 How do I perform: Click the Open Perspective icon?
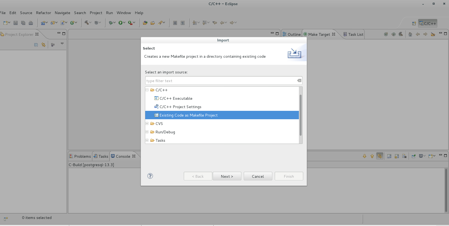[x=414, y=24]
